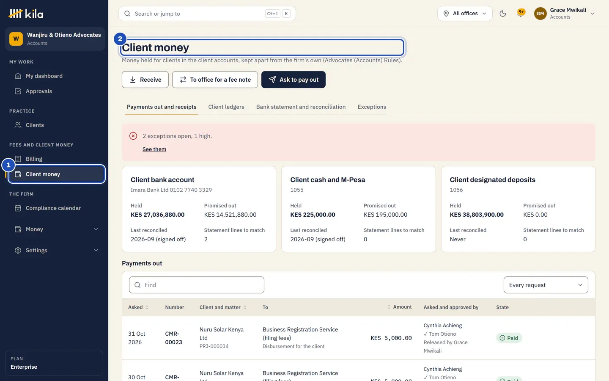Click the Clients people icon
This screenshot has width=609, height=381.
18,125
